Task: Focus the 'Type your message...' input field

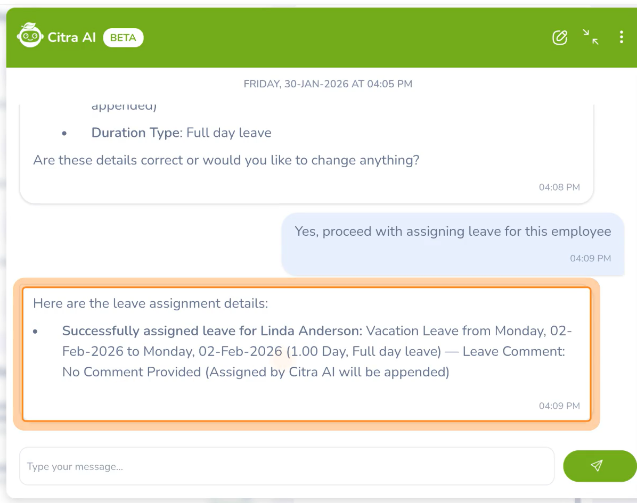Action: point(287,466)
